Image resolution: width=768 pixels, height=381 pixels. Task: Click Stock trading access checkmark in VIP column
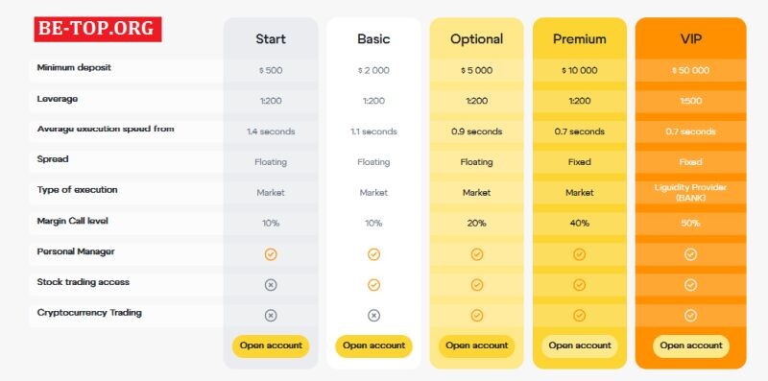690,284
